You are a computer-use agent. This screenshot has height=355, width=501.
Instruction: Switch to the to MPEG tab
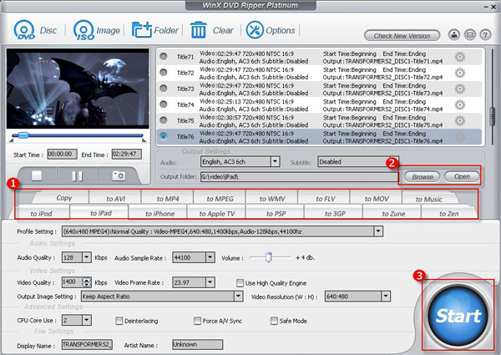tap(220, 199)
